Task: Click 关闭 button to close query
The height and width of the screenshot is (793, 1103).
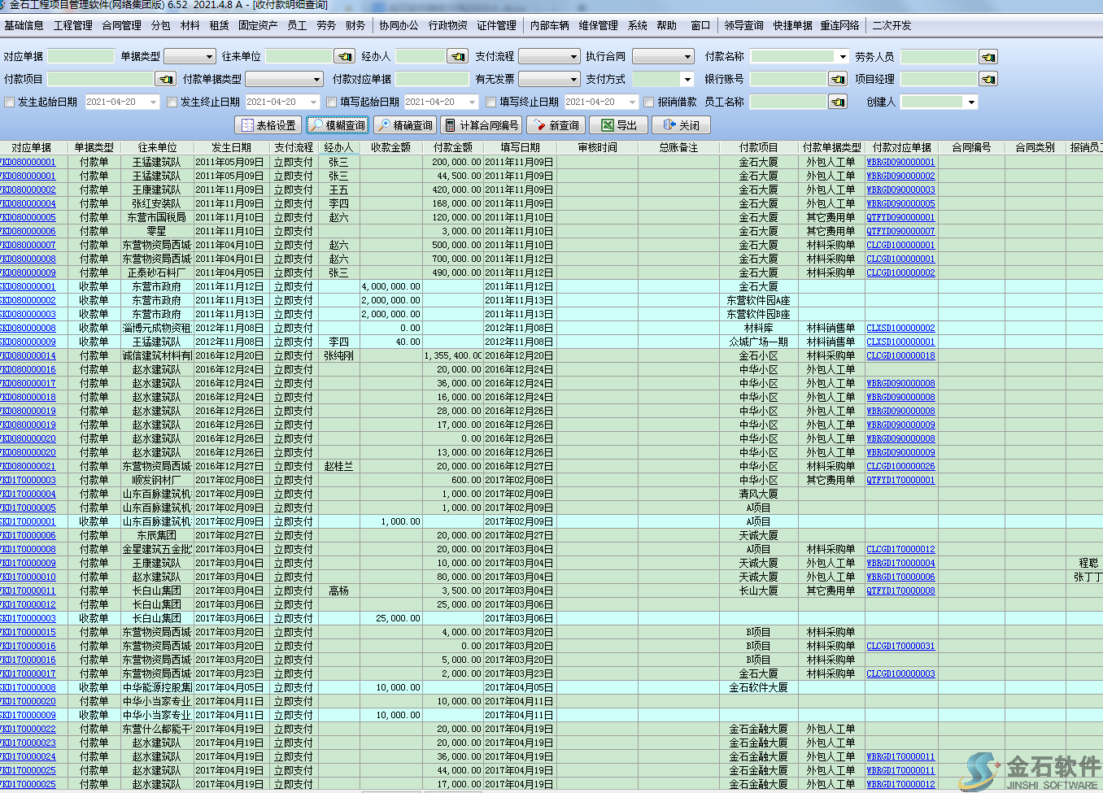Action: click(x=682, y=125)
